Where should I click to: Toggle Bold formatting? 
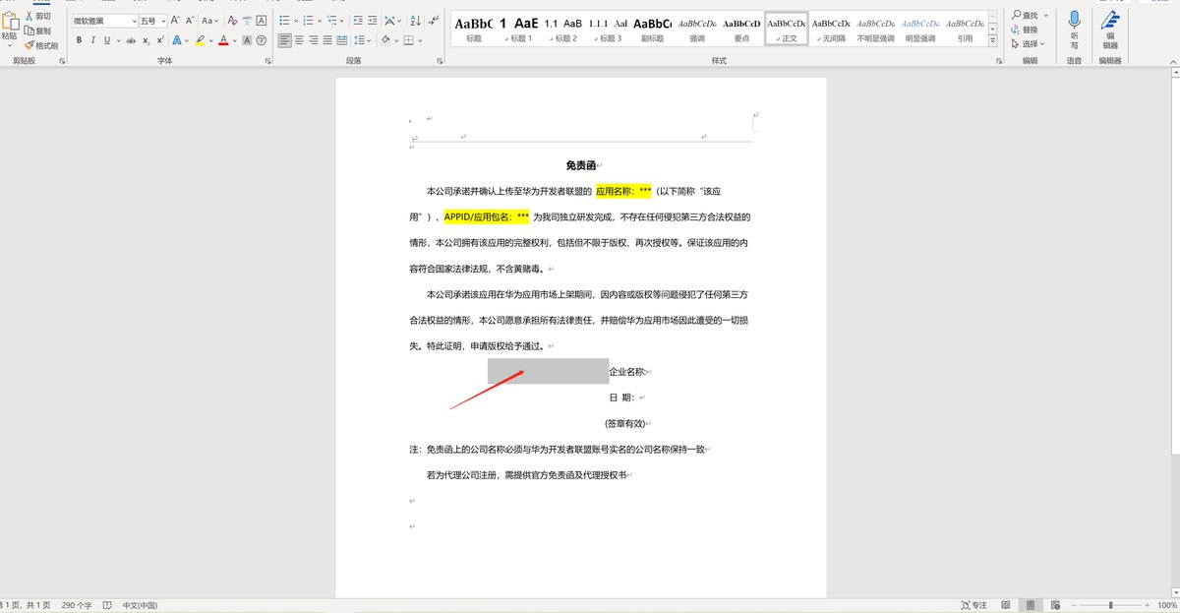tap(79, 40)
